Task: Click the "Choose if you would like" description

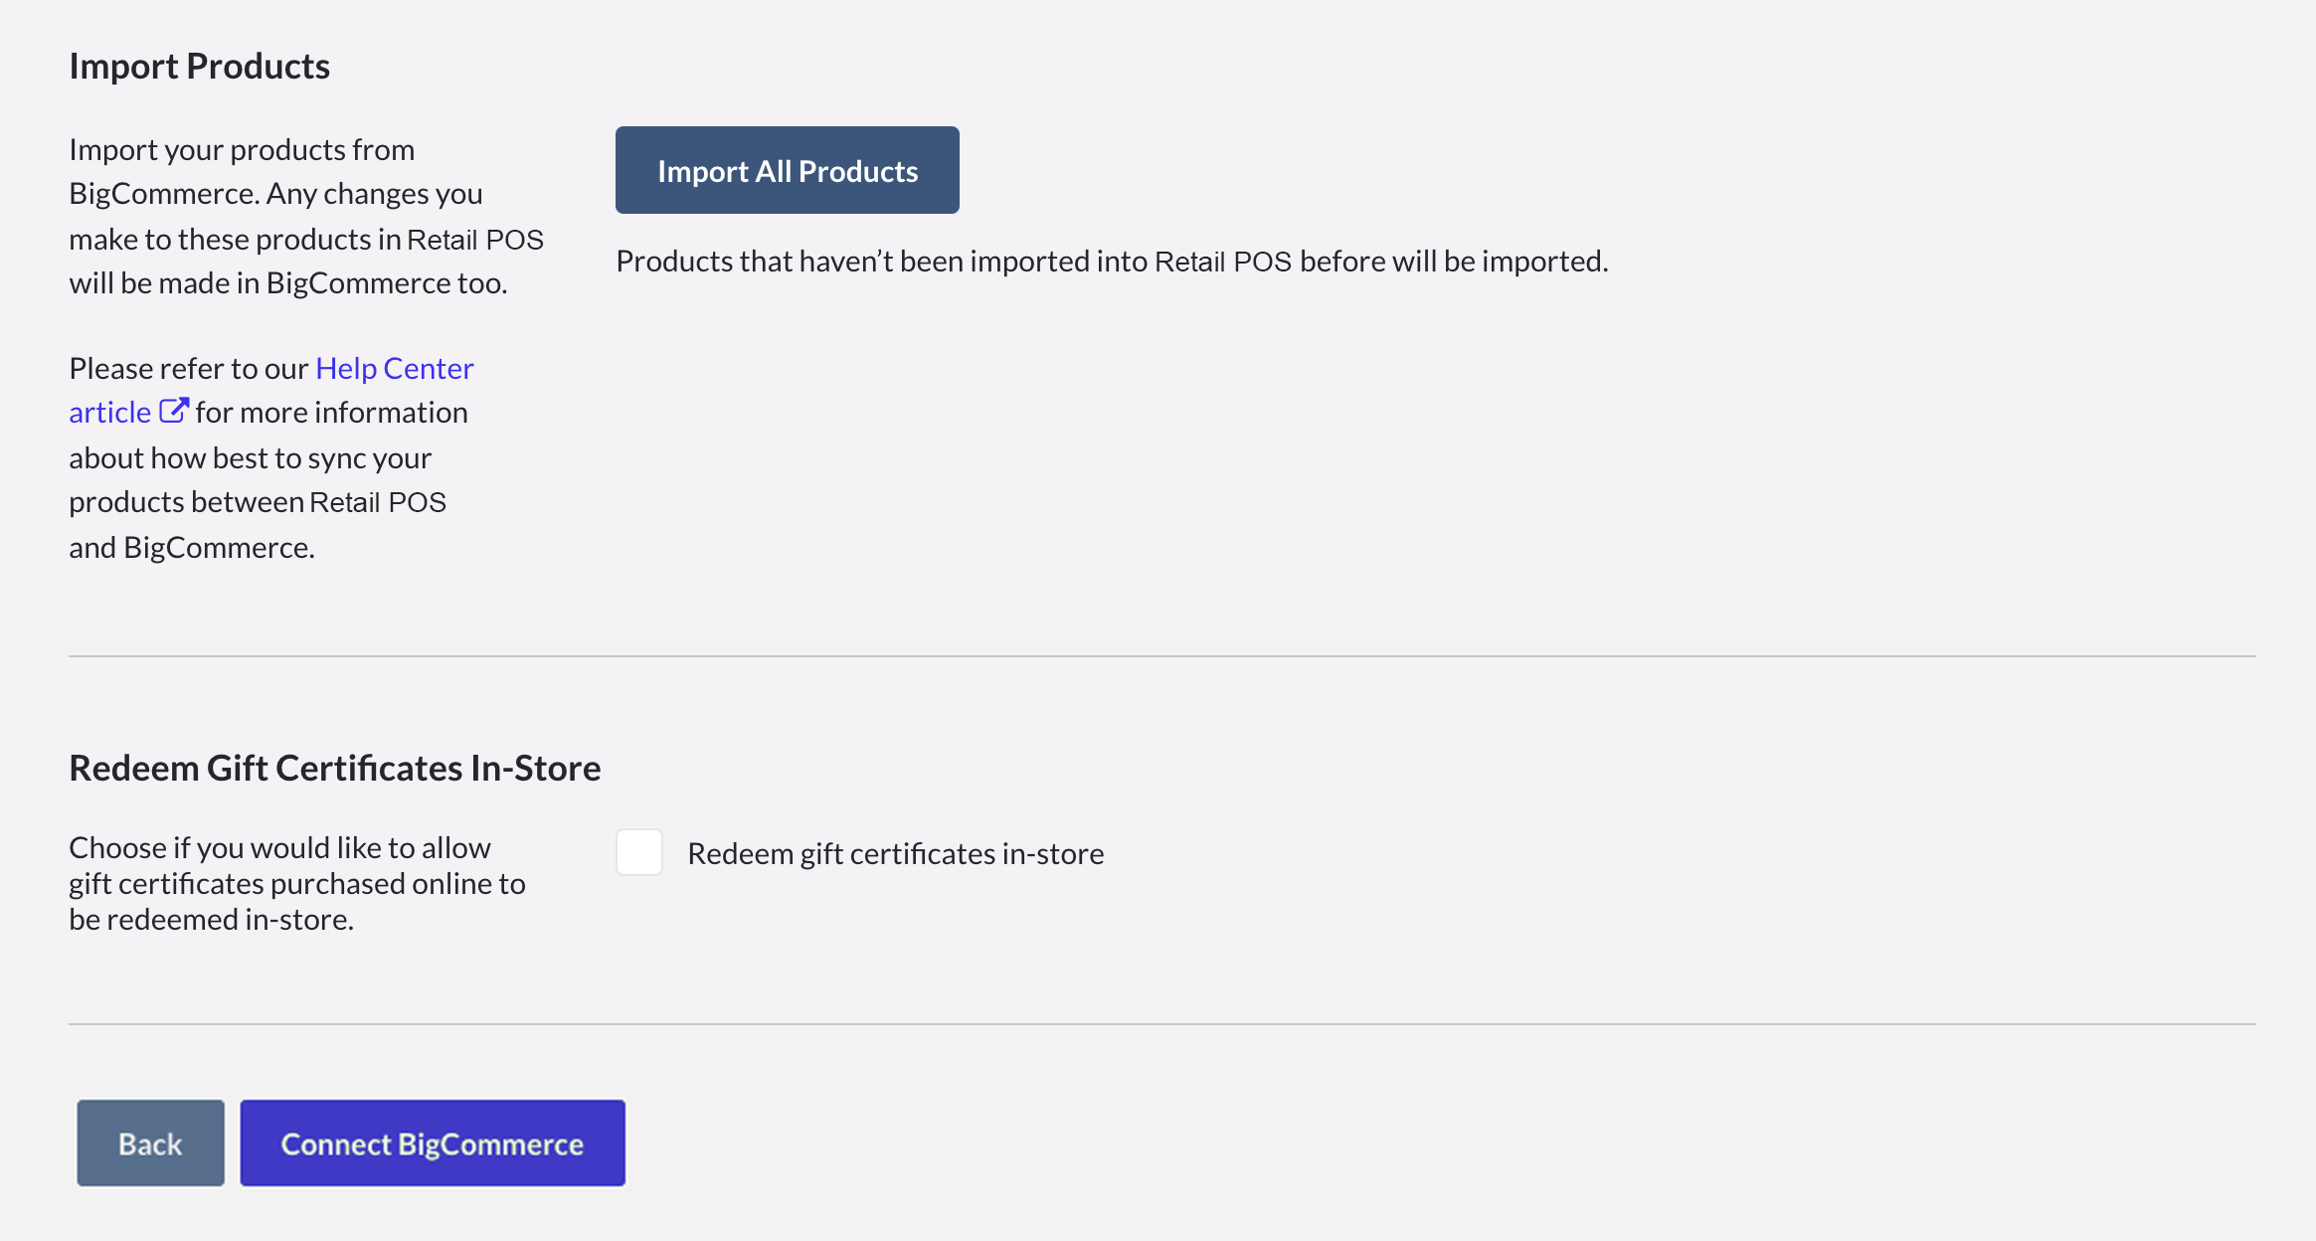Action: 279,848
